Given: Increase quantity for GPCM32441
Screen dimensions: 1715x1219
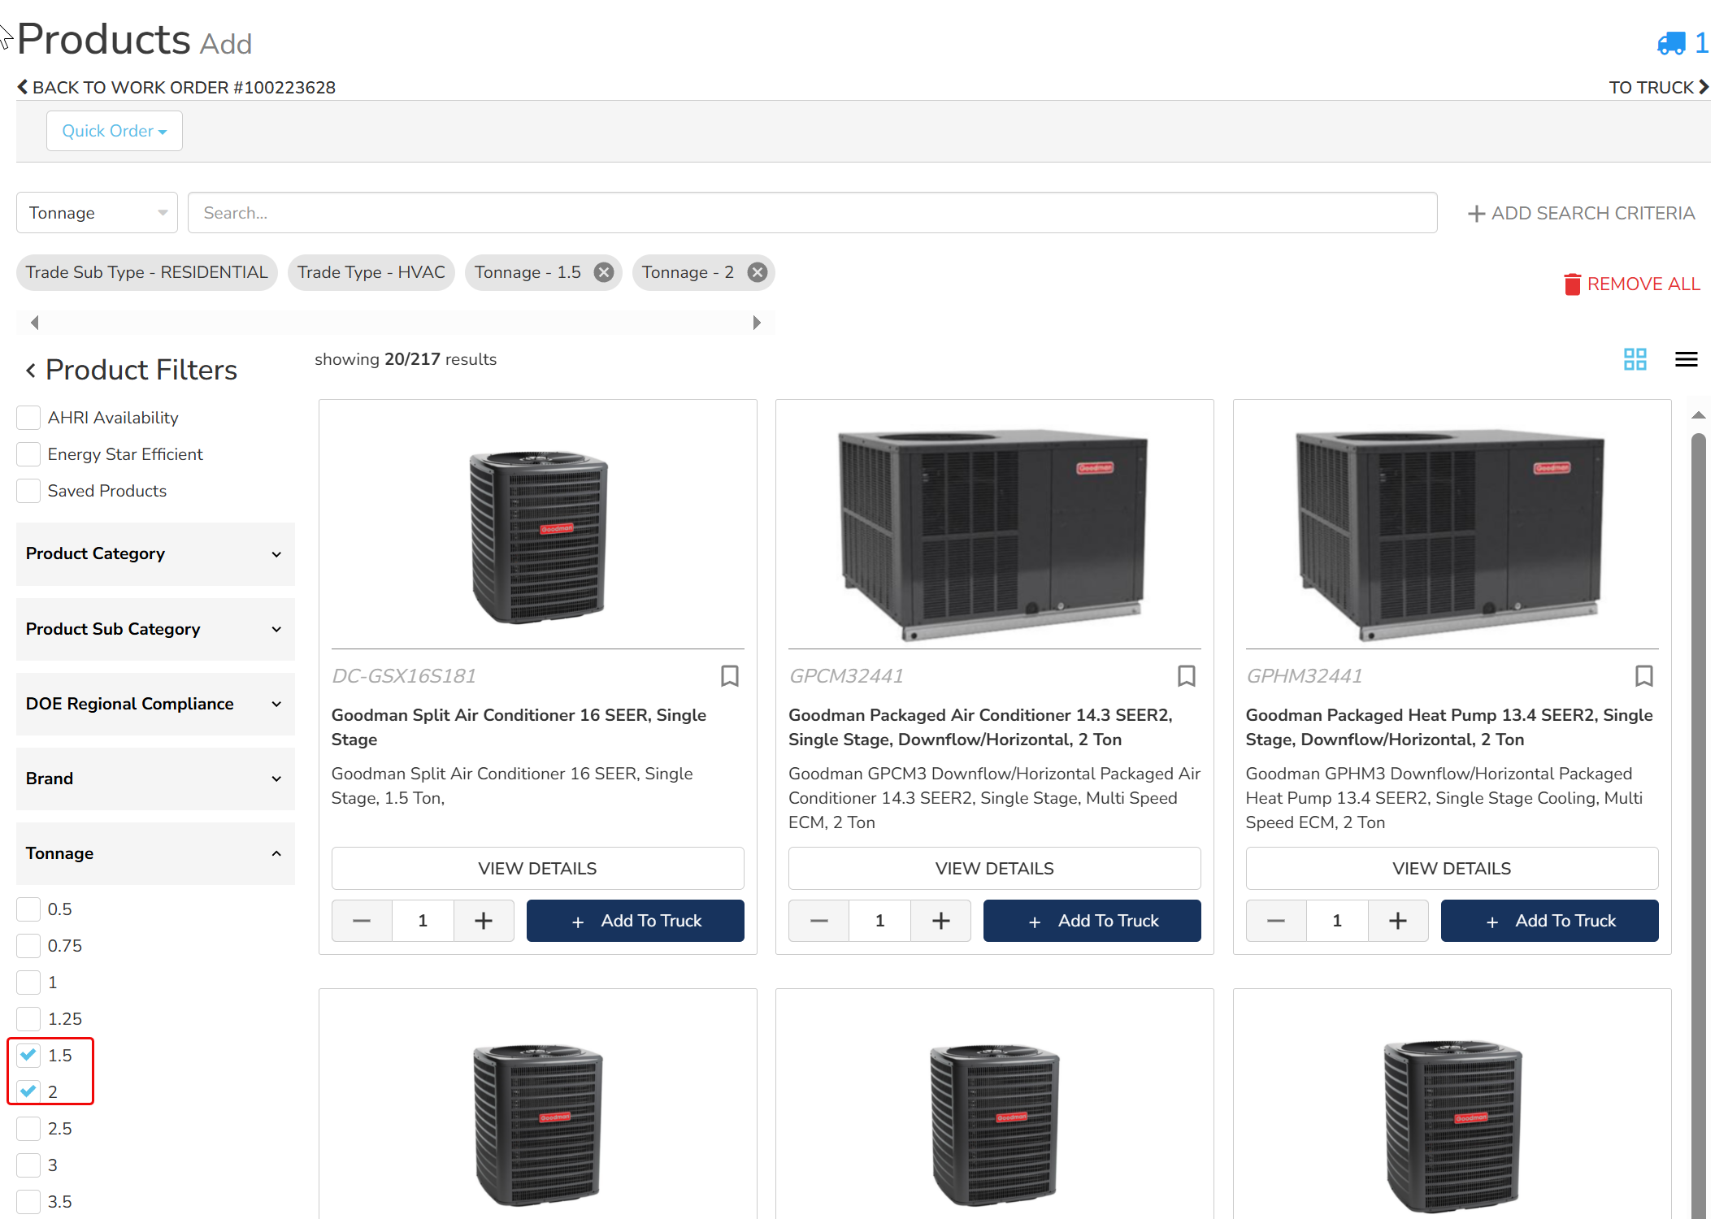Looking at the screenshot, I should (x=940, y=921).
